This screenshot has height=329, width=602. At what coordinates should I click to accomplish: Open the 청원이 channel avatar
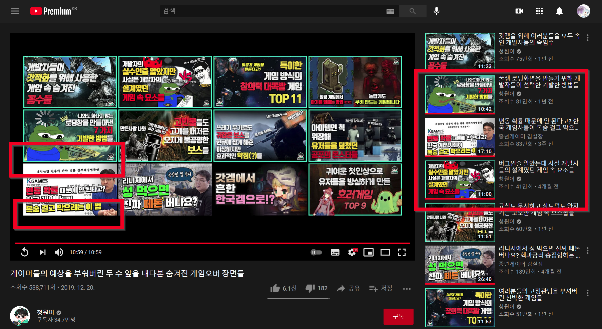(20, 316)
